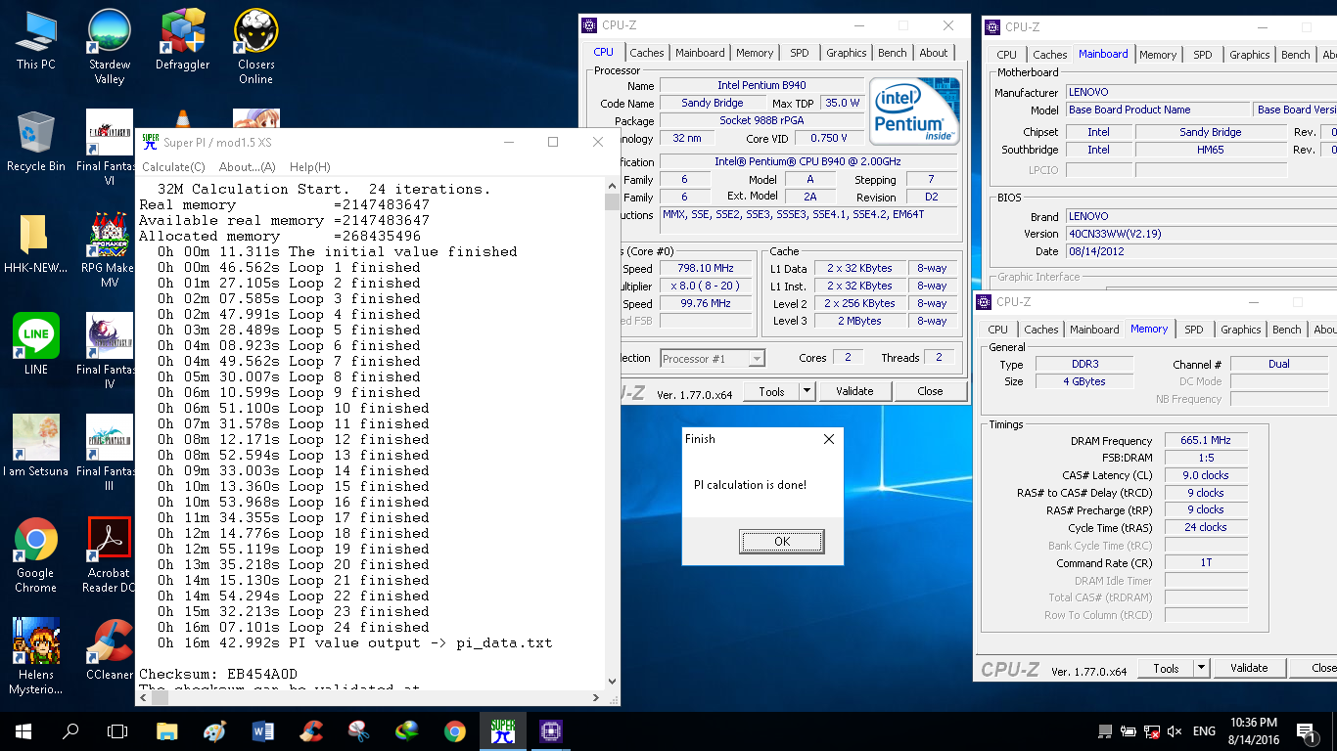The width and height of the screenshot is (1337, 751).
Task: Open LINE desktop shortcut
Action: coord(36,344)
